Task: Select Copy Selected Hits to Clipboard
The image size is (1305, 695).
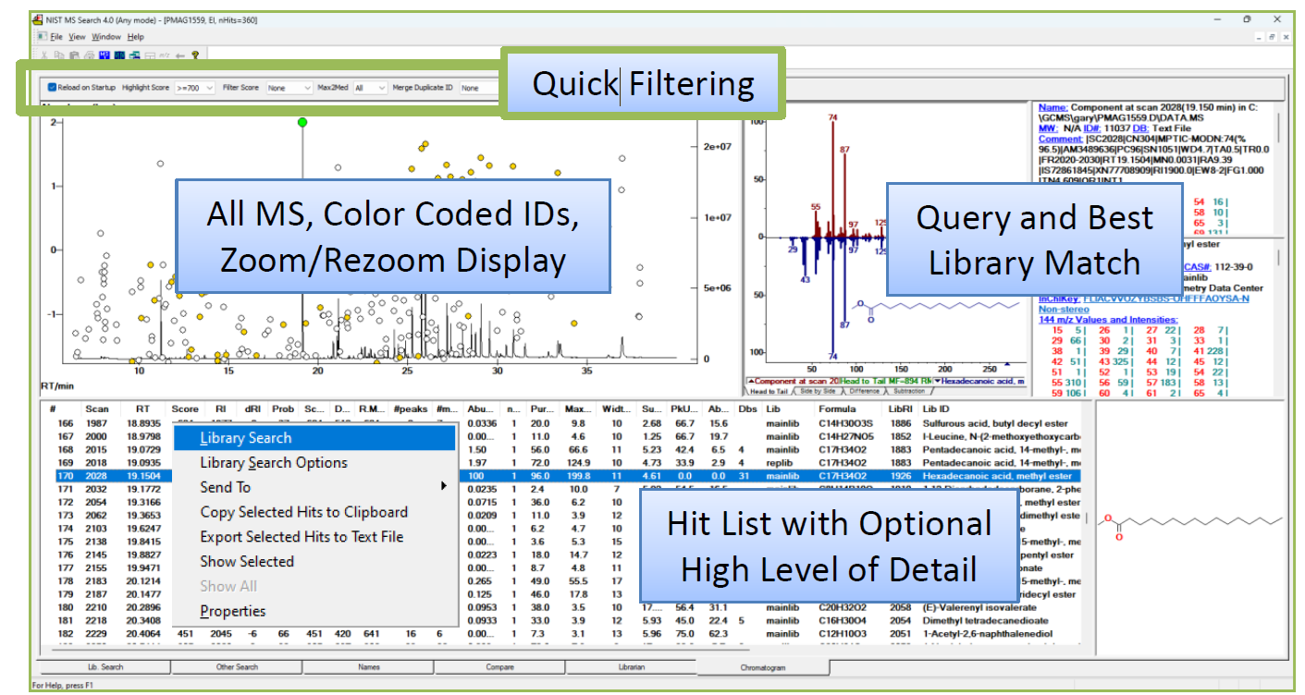Action: [314, 512]
